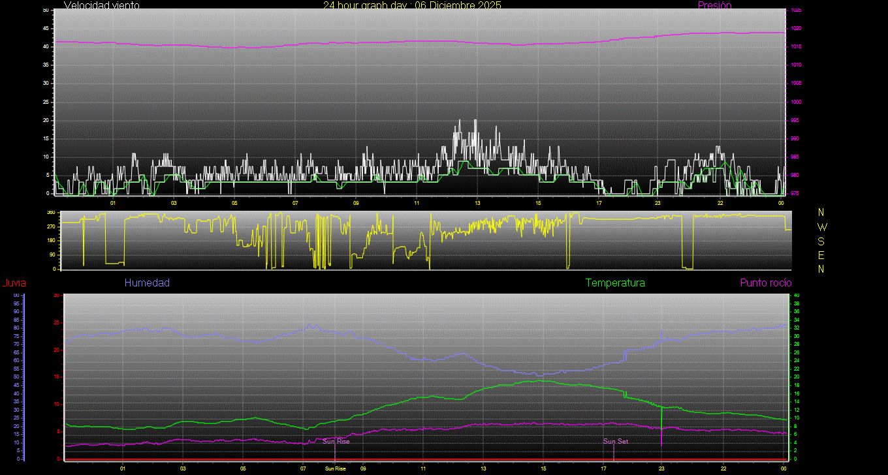Click the 'Velocidad viento' label
The width and height of the screenshot is (888, 475).
[101, 5]
